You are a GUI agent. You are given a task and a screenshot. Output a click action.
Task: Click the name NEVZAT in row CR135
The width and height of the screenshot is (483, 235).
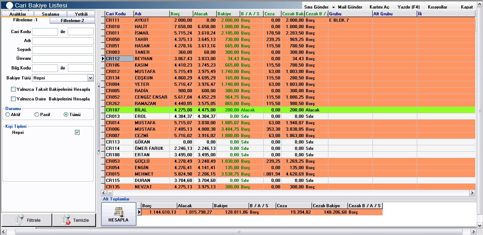[x=143, y=187]
